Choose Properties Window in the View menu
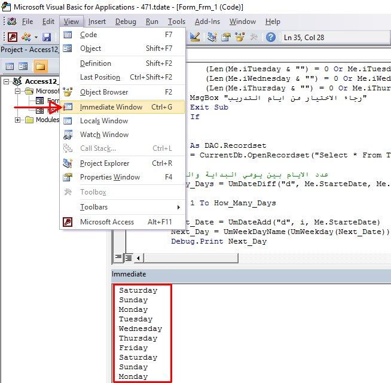The width and height of the screenshot is (391, 383). click(123, 177)
